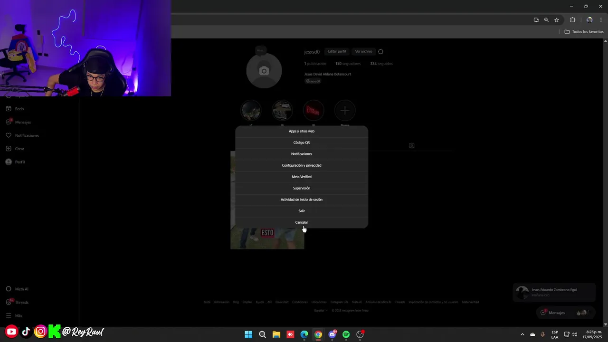This screenshot has width=608, height=342.
Task: Open the Chrome profile avatar
Action: (x=589, y=20)
